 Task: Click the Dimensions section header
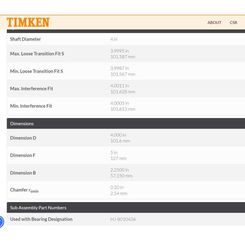coord(22,124)
